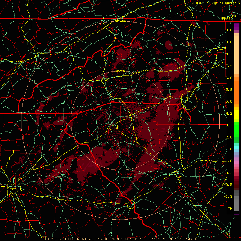
Task: Click the -0.5 scale value
Action: click(x=228, y=184)
